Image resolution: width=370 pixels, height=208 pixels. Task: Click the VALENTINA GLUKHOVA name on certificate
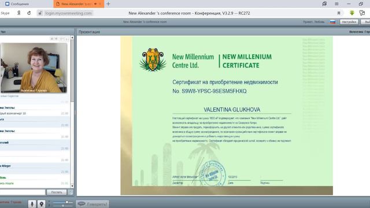click(232, 110)
